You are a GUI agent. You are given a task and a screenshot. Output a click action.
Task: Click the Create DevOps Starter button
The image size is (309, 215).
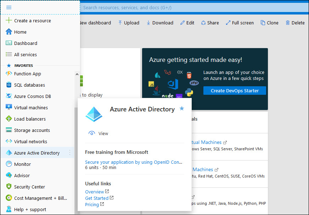(x=235, y=91)
